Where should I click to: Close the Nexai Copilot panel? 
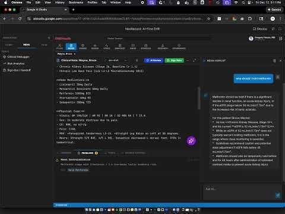pos(280,61)
